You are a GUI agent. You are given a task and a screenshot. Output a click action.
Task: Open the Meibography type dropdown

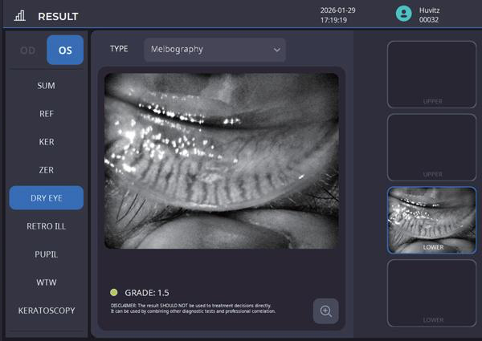214,50
